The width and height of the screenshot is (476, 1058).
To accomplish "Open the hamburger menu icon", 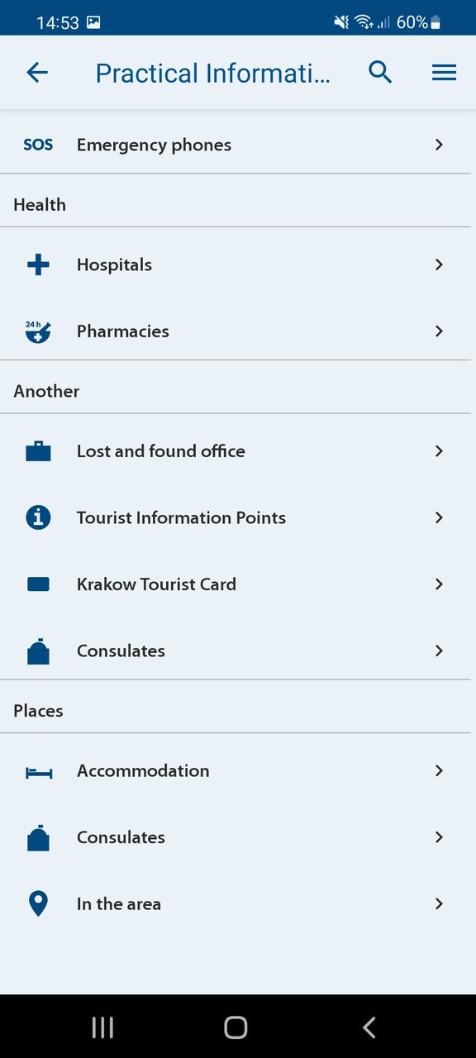I will point(445,73).
